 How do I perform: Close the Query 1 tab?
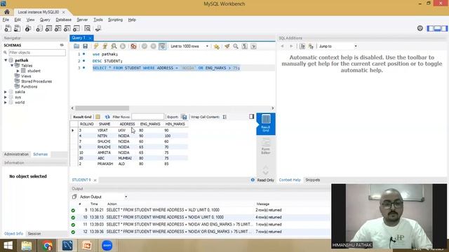[91, 38]
